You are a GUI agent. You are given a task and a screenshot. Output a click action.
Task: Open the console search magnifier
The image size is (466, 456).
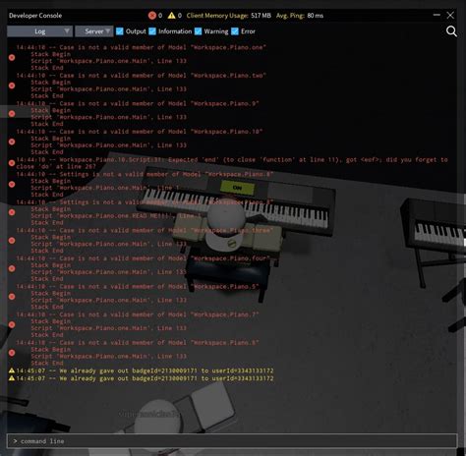pos(451,31)
